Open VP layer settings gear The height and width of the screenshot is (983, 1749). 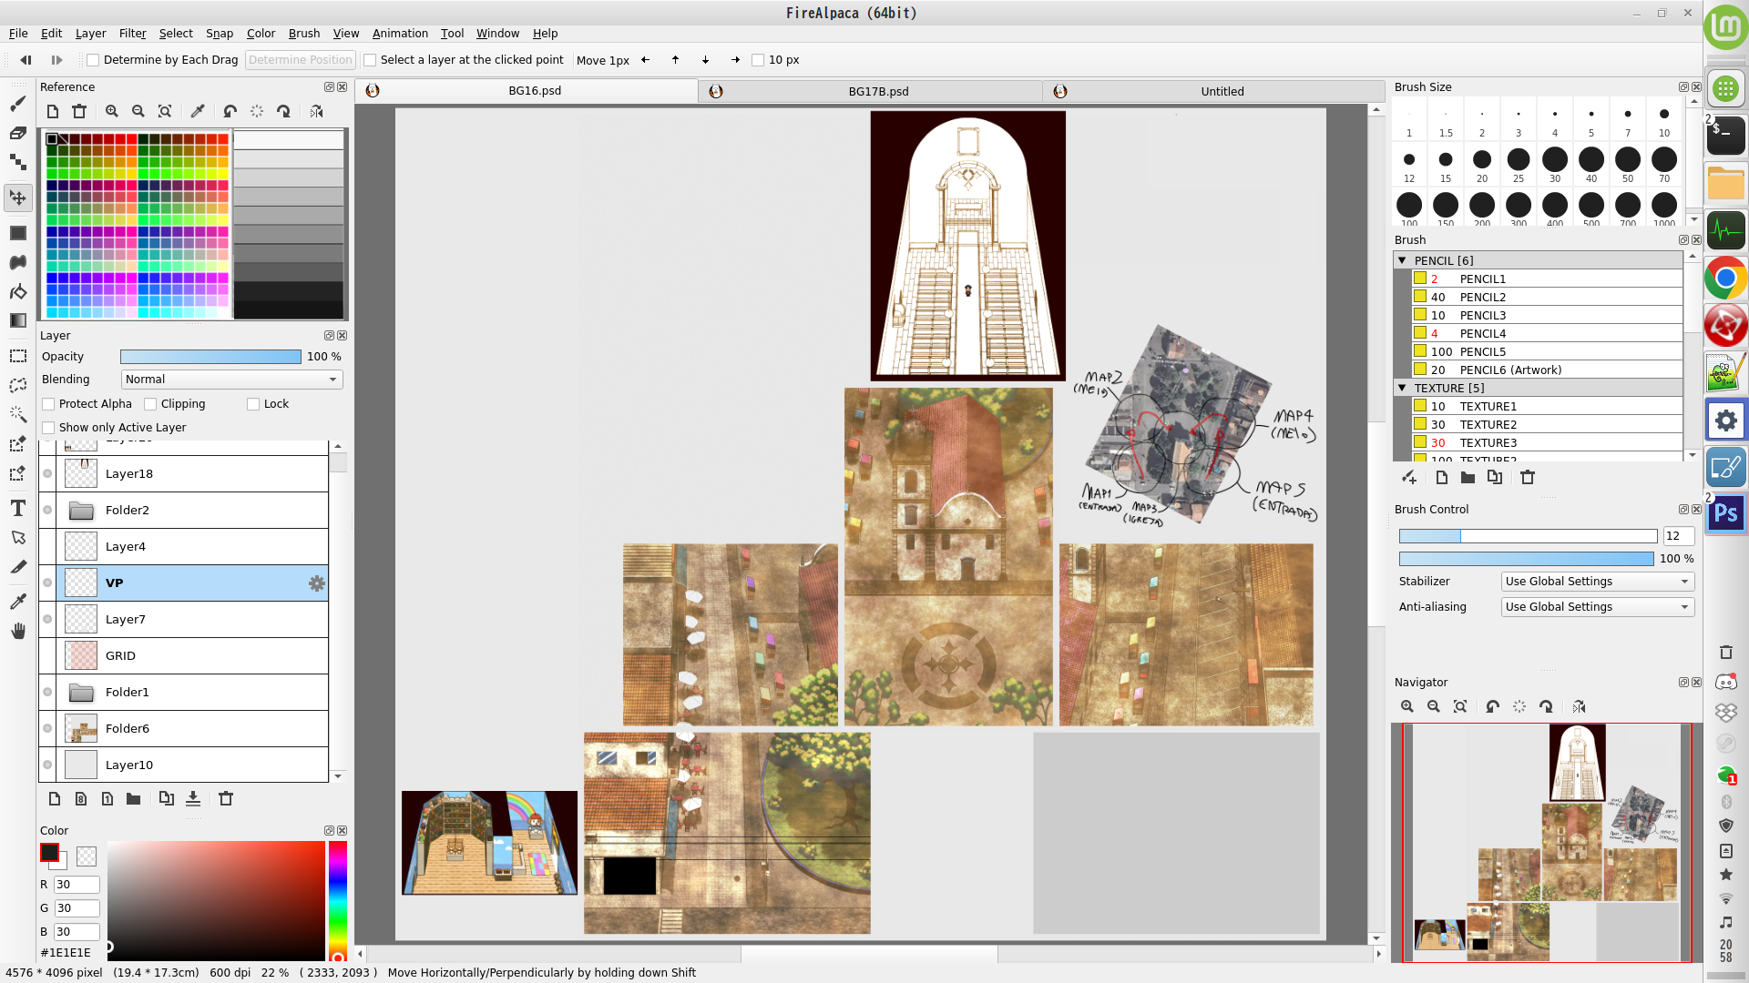point(316,583)
